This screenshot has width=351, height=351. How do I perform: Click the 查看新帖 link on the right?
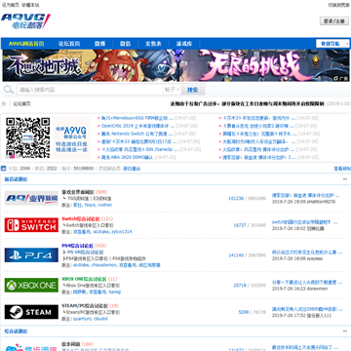pos(342,169)
